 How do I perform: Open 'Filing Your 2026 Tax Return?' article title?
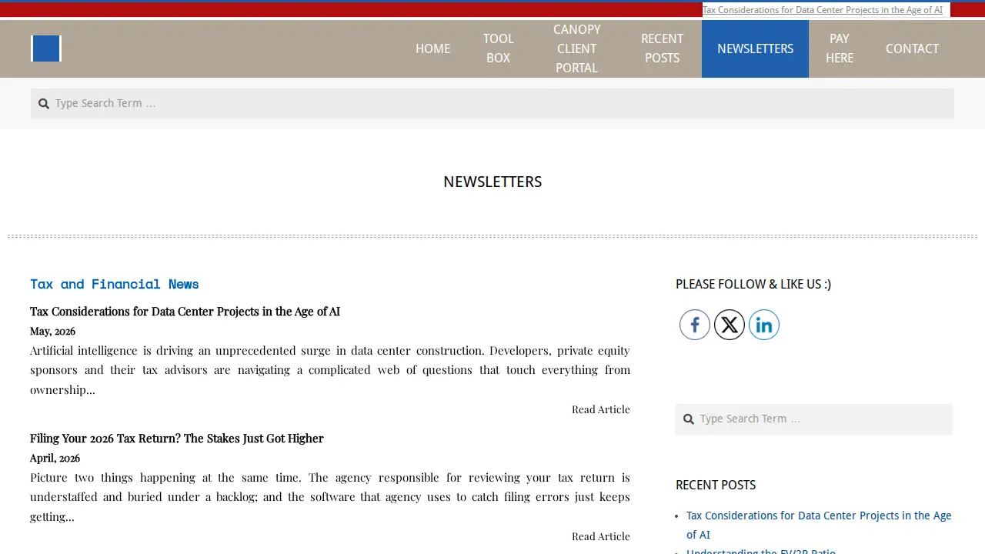click(x=177, y=439)
